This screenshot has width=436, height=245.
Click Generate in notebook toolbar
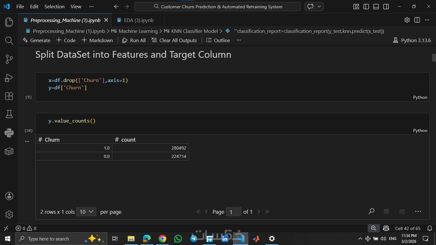(x=36, y=40)
